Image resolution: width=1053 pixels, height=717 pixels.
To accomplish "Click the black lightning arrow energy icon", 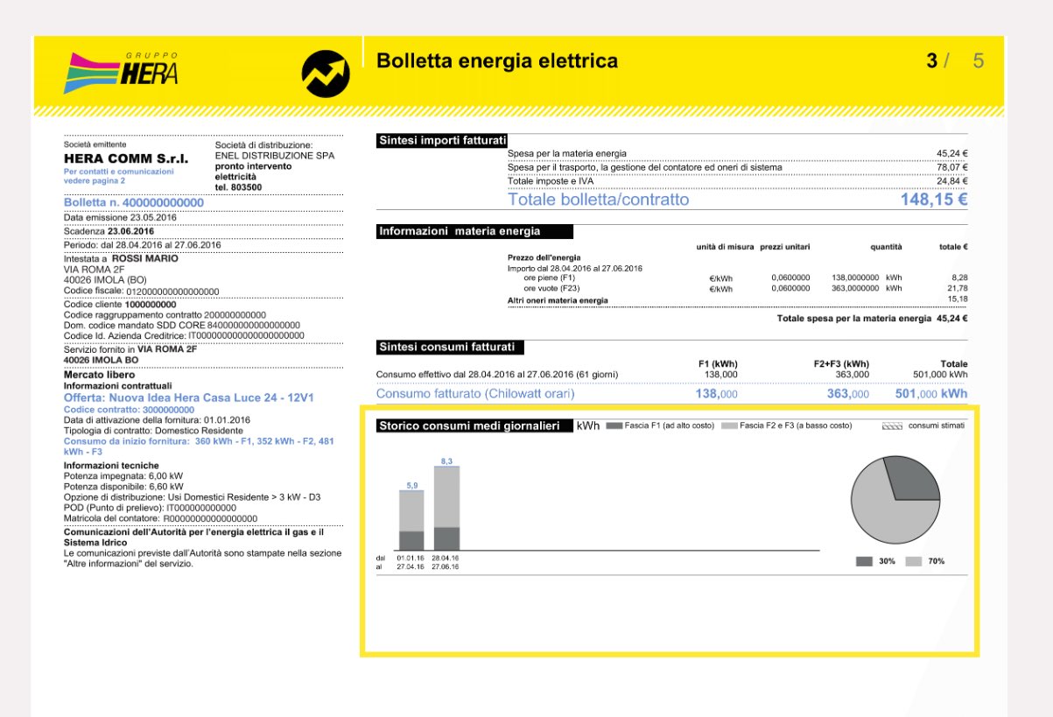I will [325, 73].
